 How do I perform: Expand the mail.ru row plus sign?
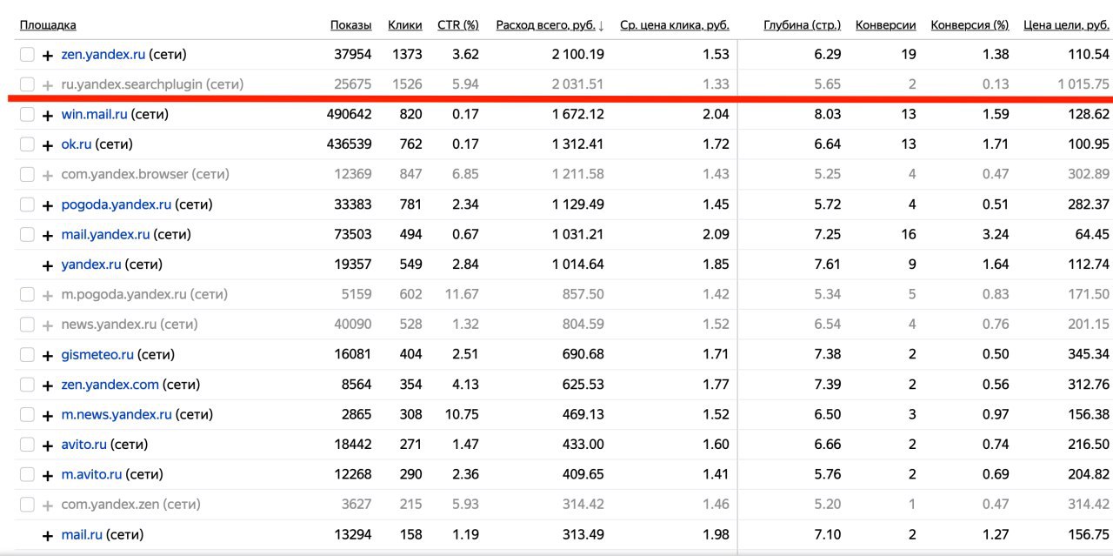48,535
